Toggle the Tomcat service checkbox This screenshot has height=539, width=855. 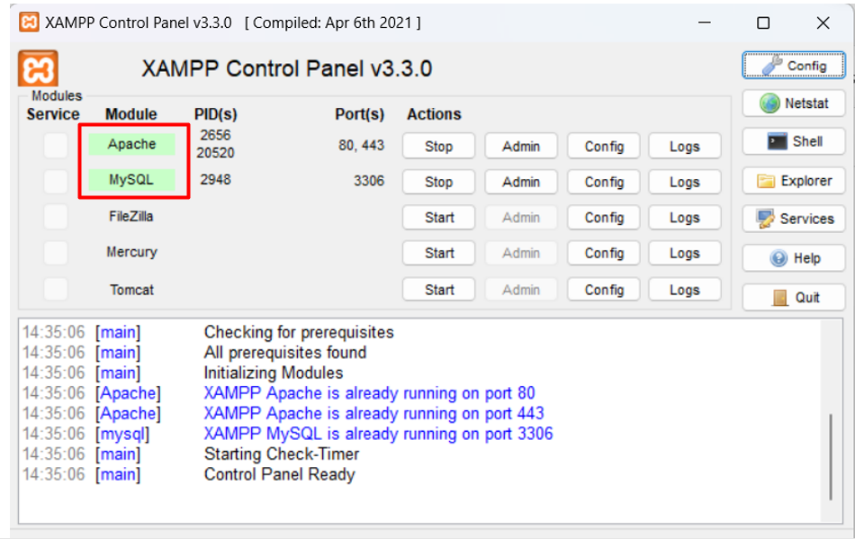point(56,289)
